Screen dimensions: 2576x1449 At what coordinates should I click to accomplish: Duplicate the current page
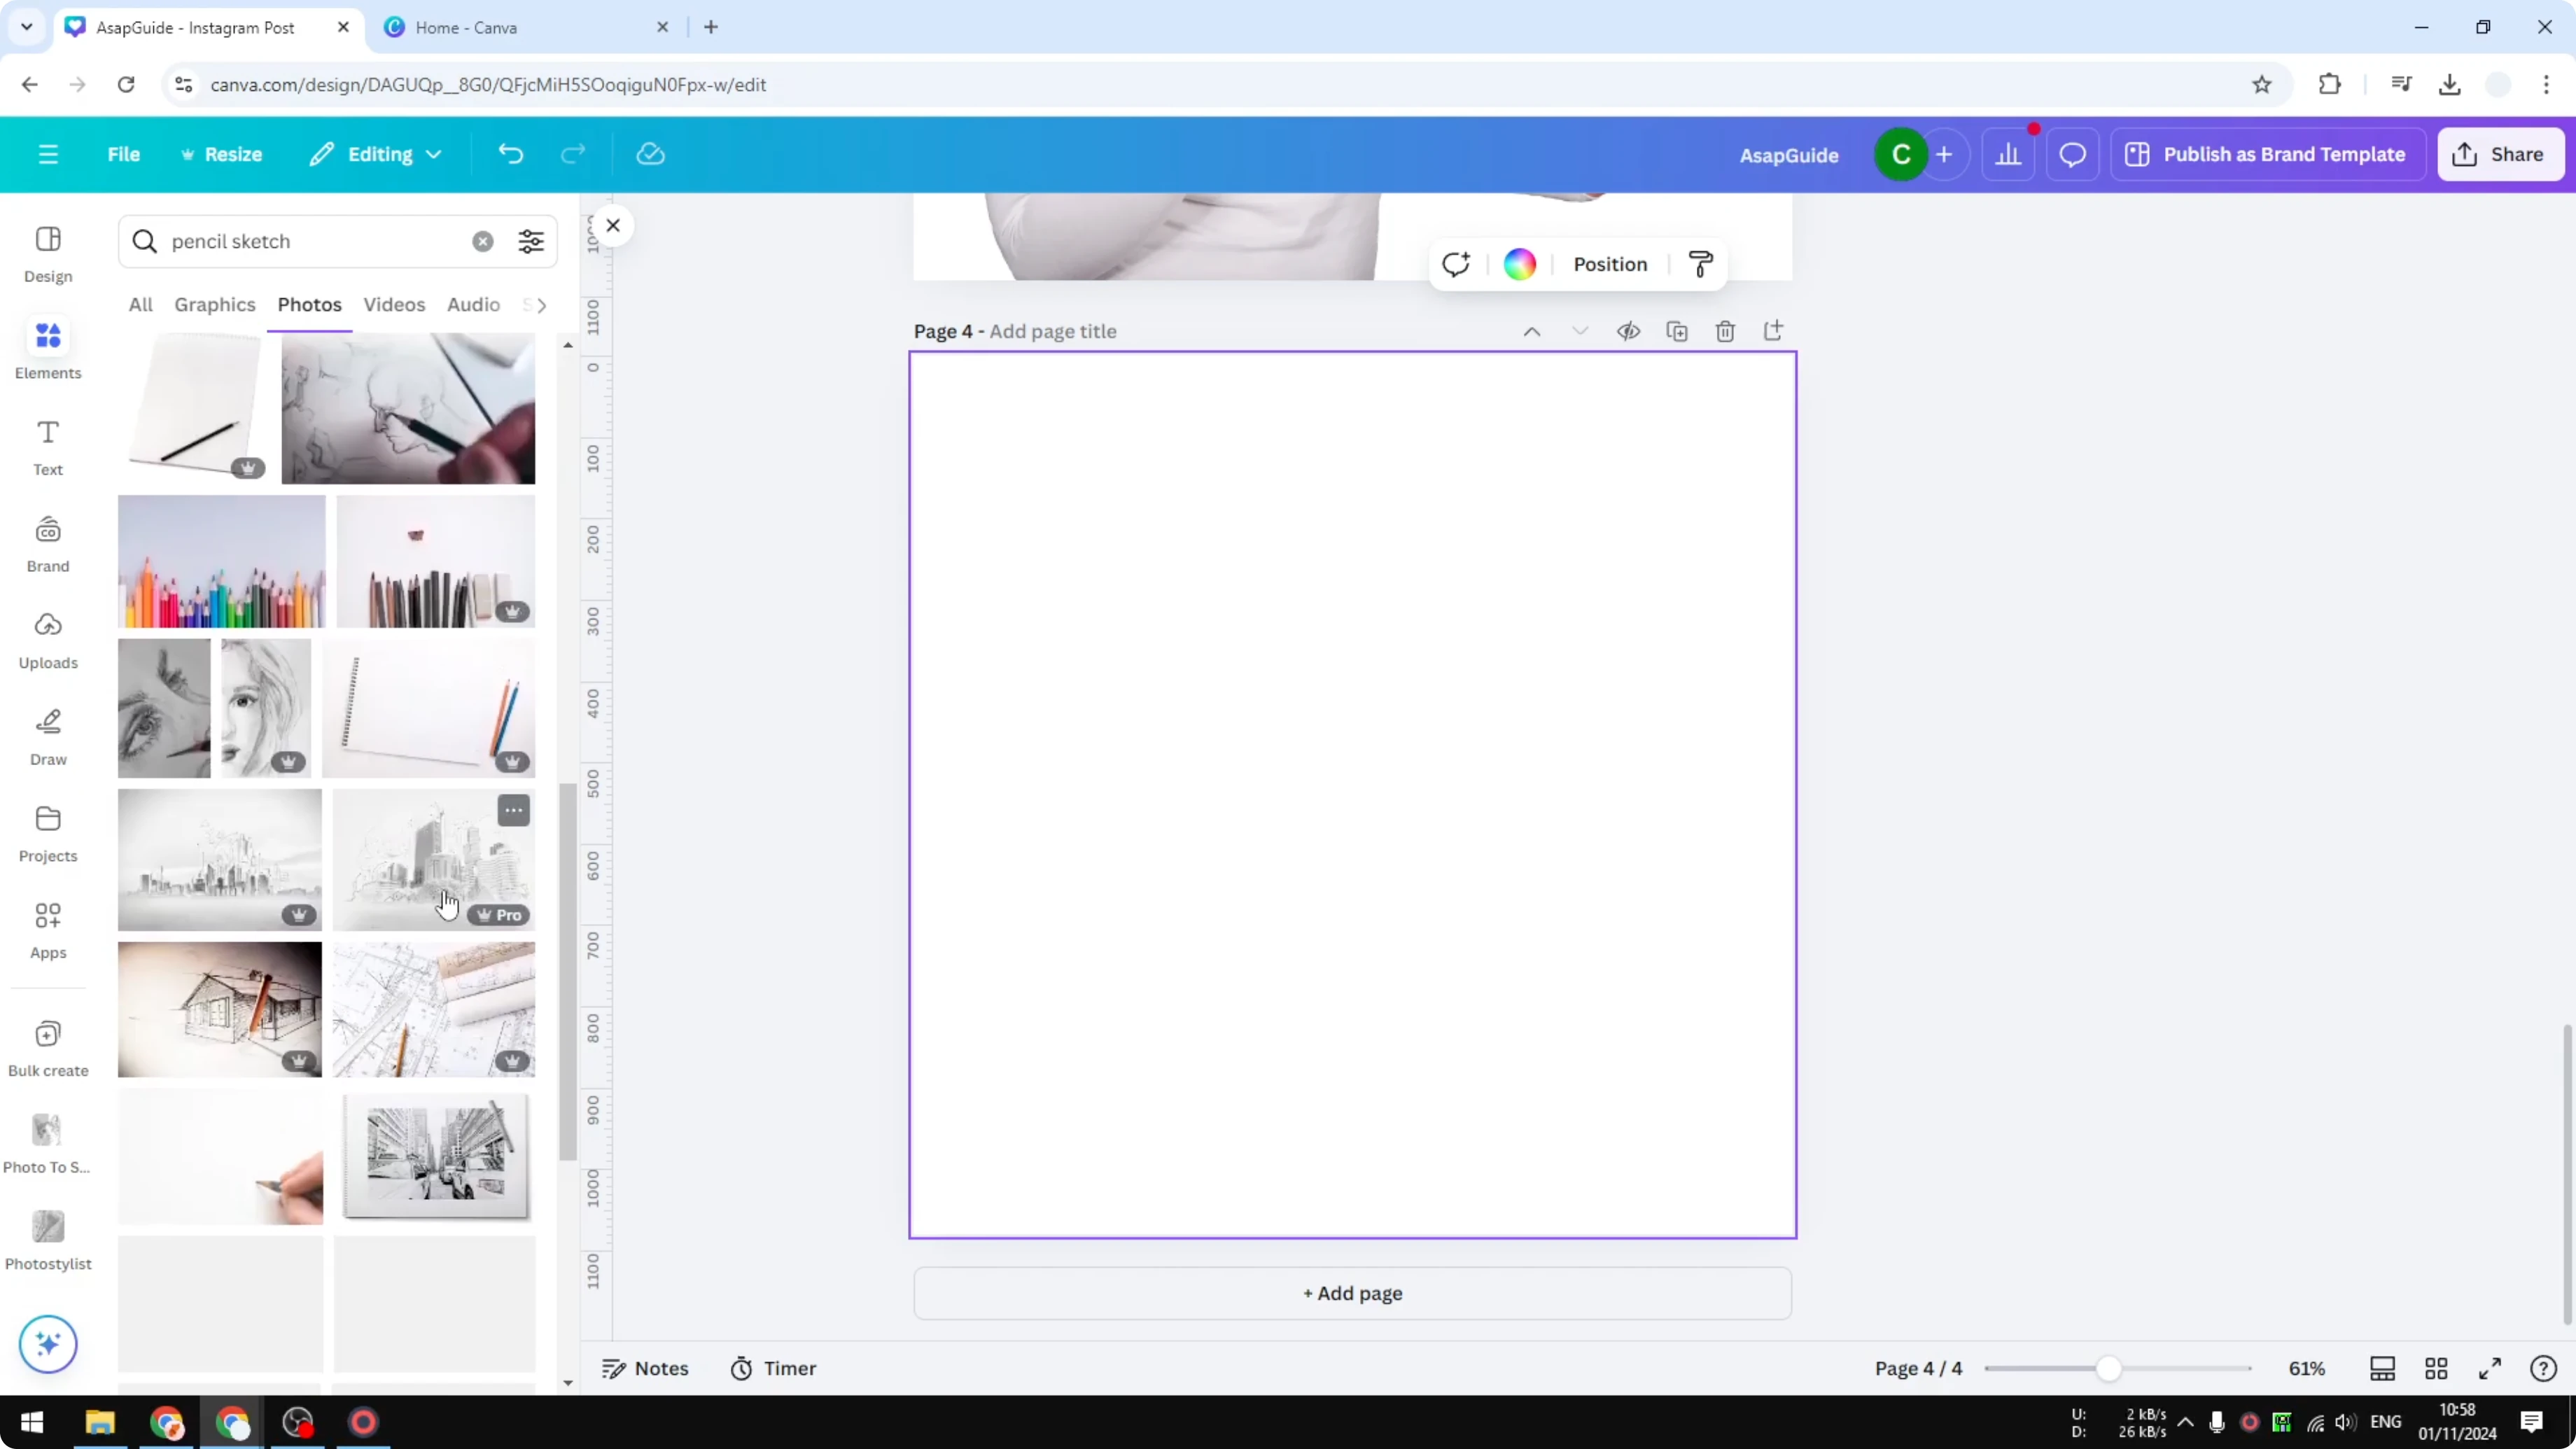(x=1678, y=331)
